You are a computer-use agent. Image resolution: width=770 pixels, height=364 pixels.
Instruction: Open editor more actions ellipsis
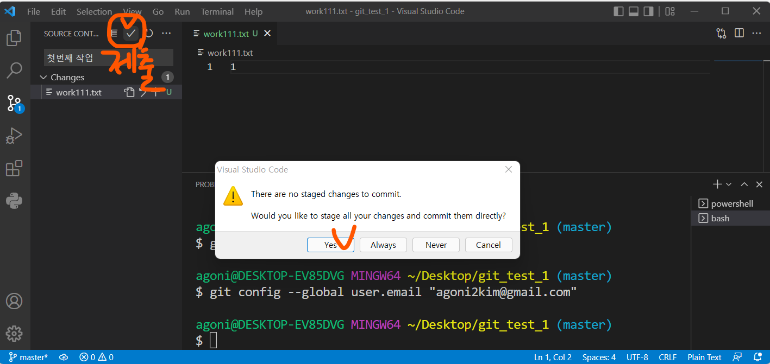tap(756, 34)
